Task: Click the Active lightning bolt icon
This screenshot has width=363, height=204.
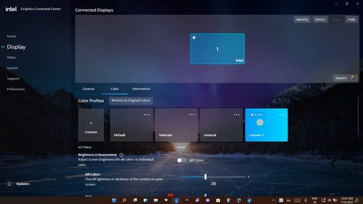Action: (x=252, y=115)
